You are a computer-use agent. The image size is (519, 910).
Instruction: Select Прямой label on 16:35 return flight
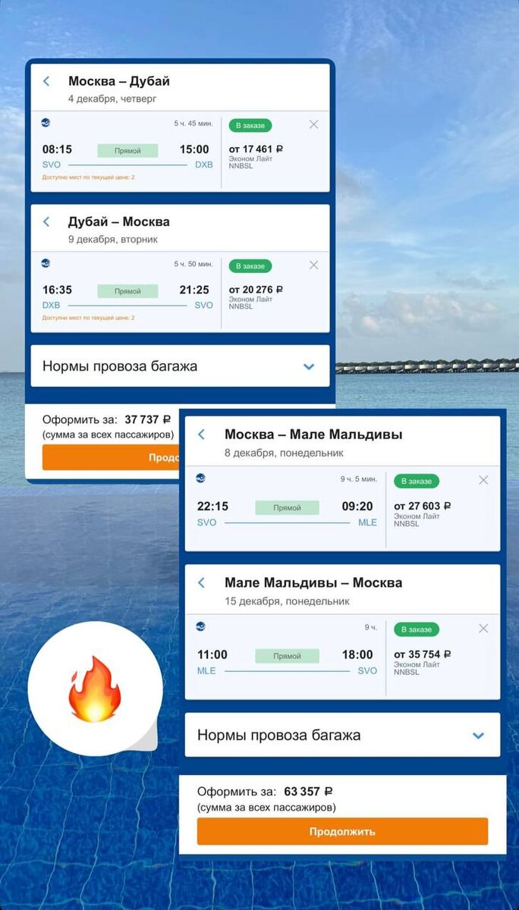pos(127,291)
